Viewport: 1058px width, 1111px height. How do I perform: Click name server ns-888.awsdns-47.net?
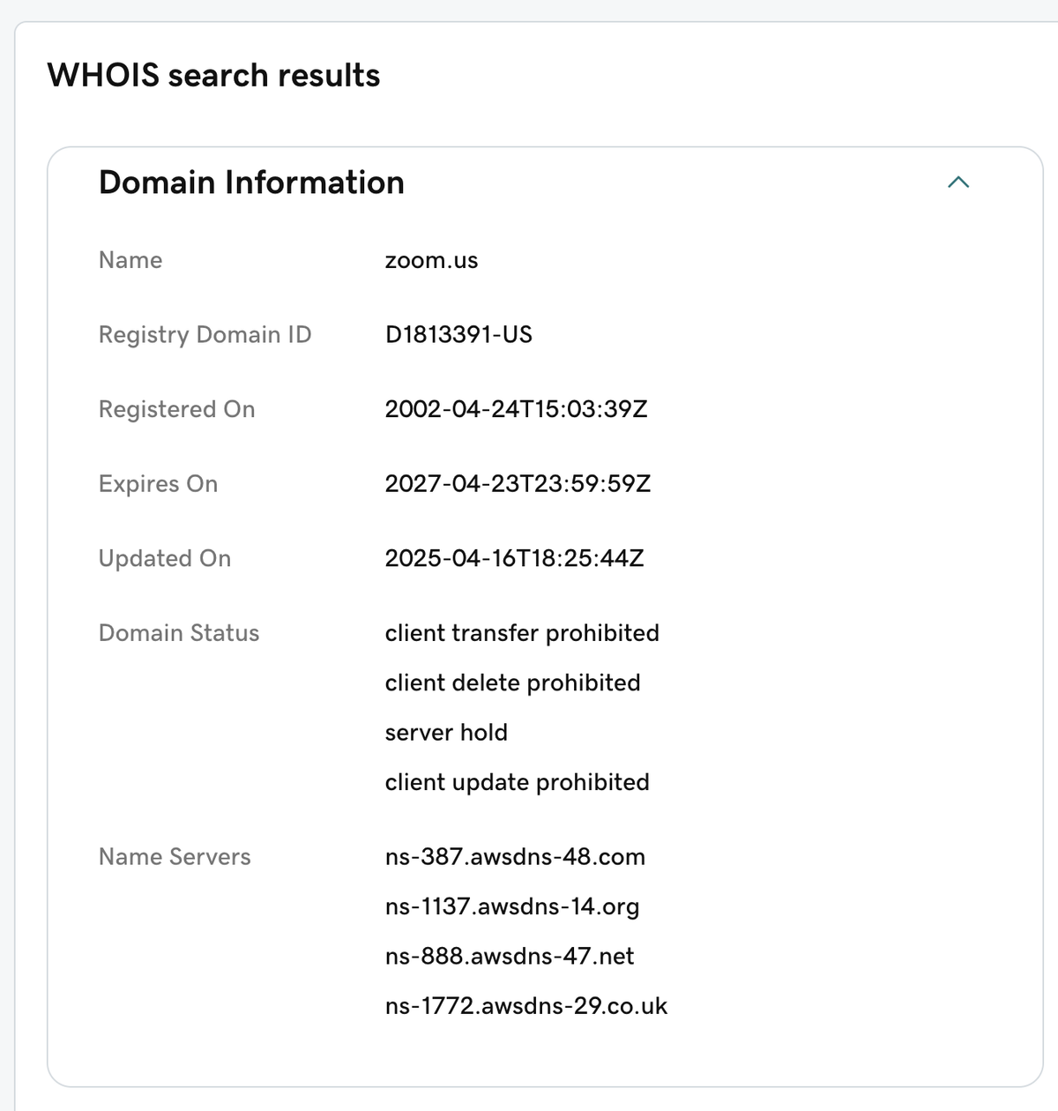(x=510, y=956)
